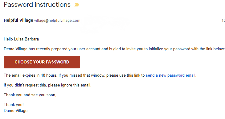Click the standalone Thank you! line
This screenshot has height=119, width=225.
(x=14, y=105)
